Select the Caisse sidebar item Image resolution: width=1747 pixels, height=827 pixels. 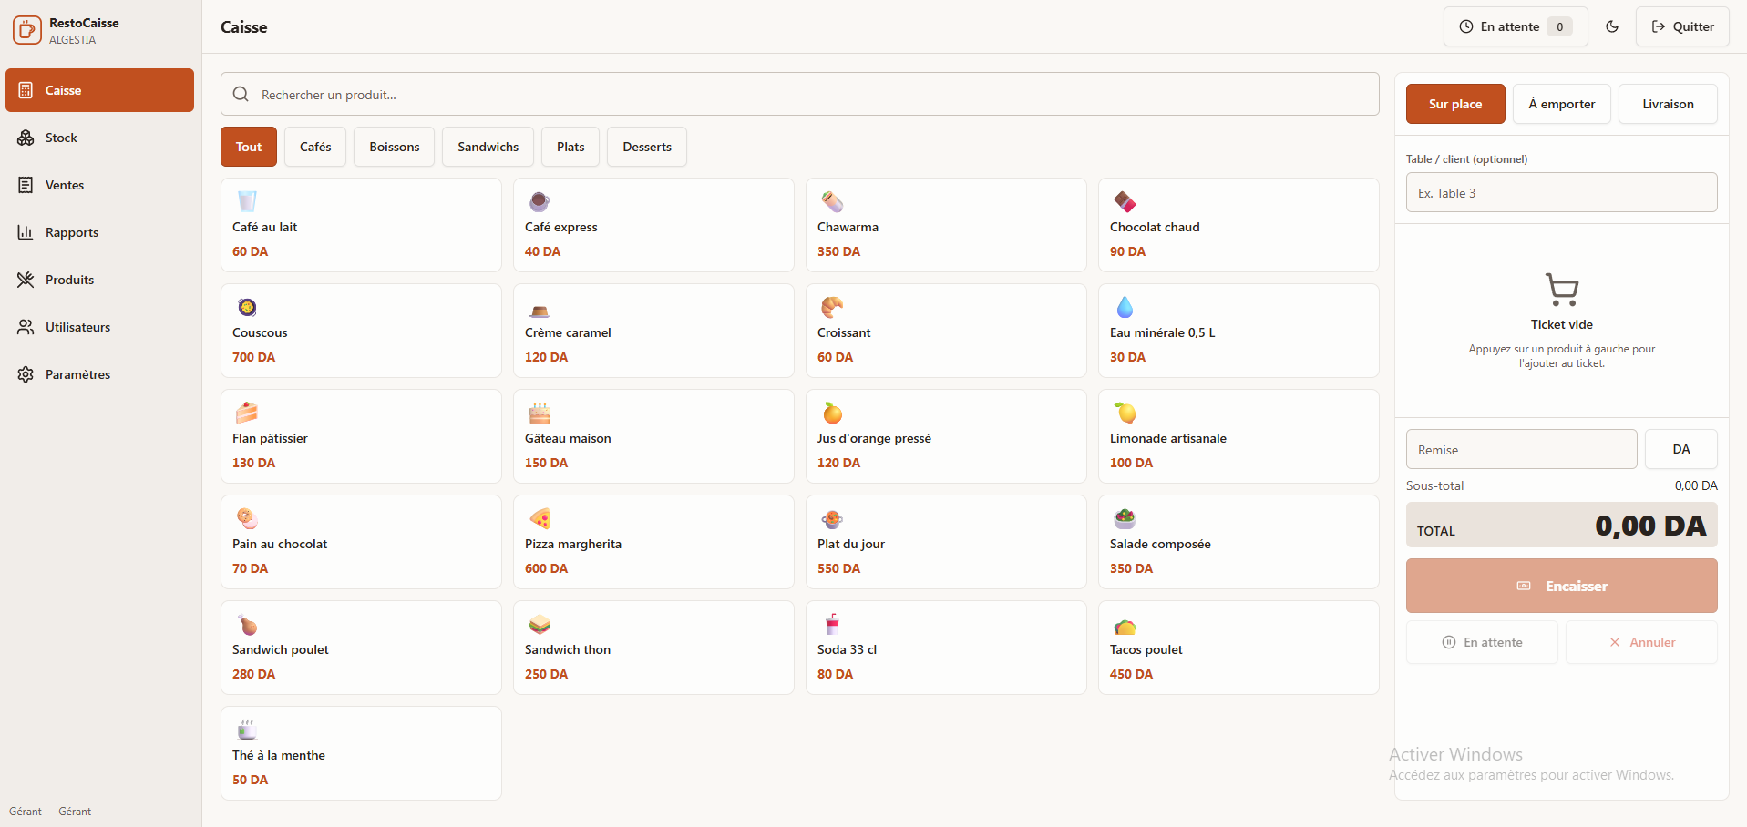click(x=99, y=90)
